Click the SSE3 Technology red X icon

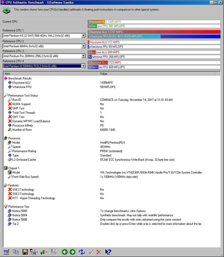(x=10, y=194)
